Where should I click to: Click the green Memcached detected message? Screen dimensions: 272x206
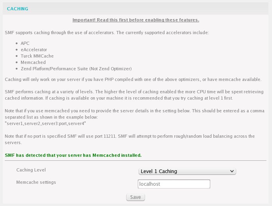(73, 155)
